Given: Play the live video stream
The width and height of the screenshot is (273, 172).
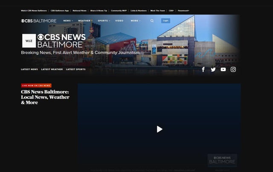Looking at the screenshot, I should tap(160, 129).
